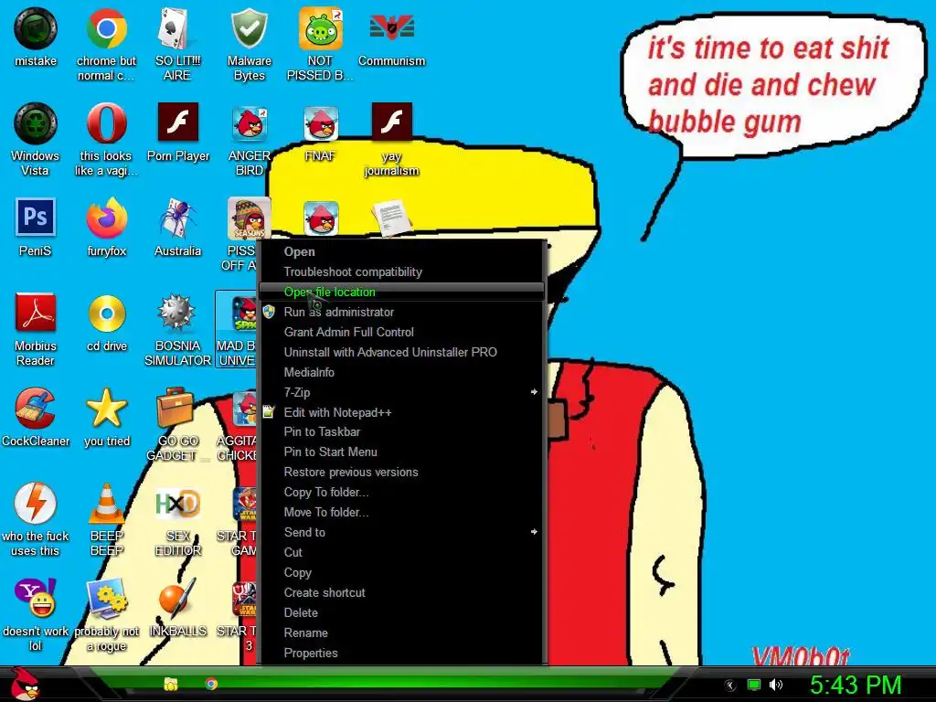
Task: Select Create shortcut
Action: click(x=402, y=592)
